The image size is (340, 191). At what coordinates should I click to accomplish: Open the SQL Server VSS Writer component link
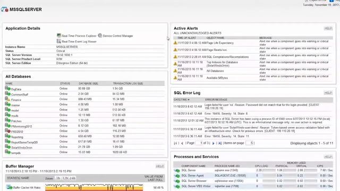[x=196, y=186]
